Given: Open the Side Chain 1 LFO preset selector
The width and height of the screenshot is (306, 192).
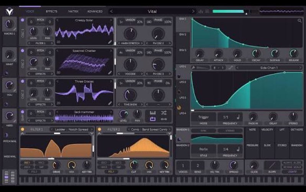Looking at the screenshot, I should [x=268, y=68].
